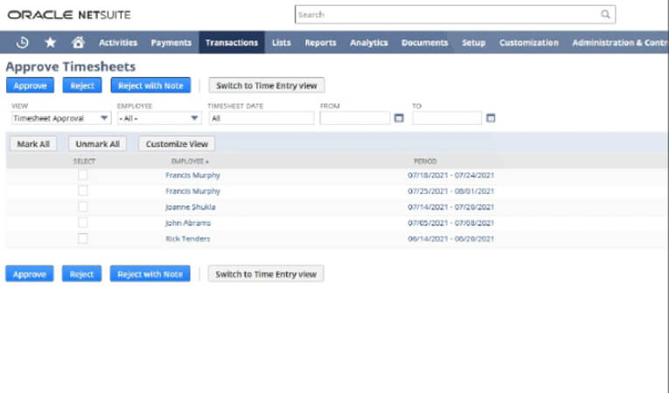
Task: Open the recent records clock icon
Action: 23,42
